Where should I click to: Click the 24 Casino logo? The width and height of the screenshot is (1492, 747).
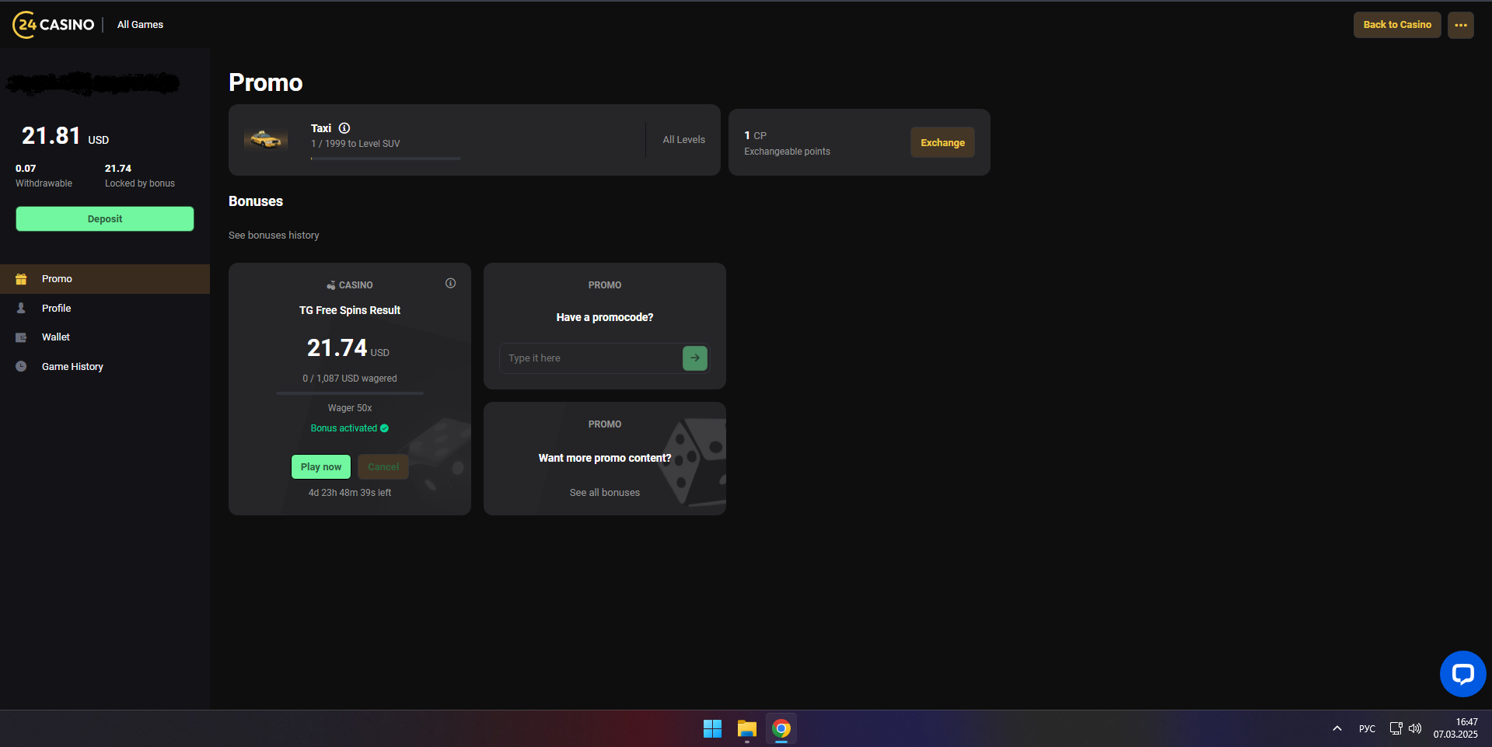[x=54, y=25]
